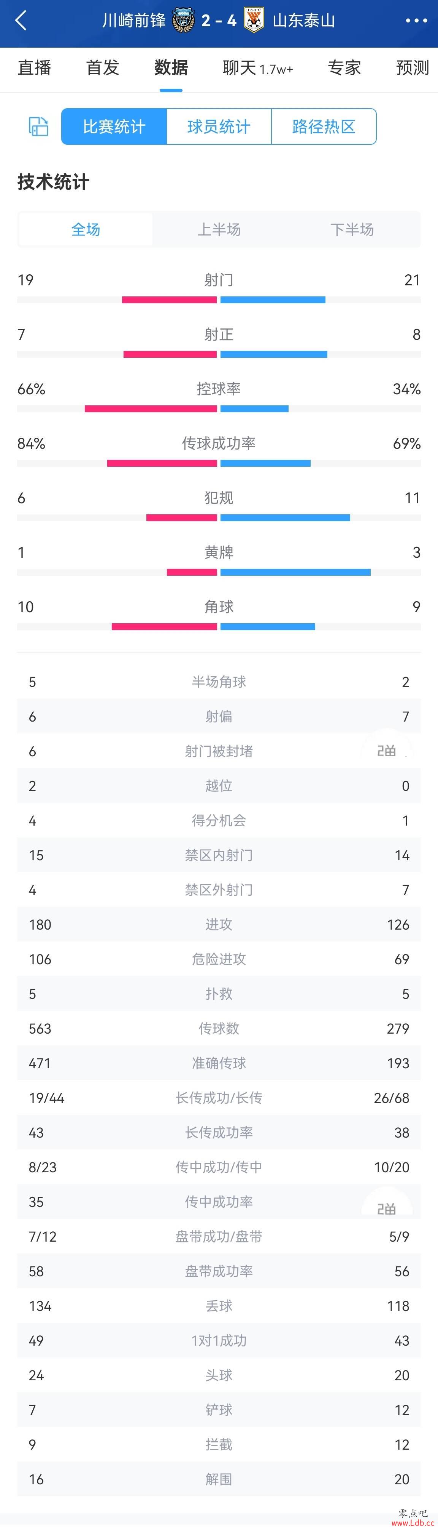The height and width of the screenshot is (1527, 438).
Task: Click the 控球率 possession bar
Action: point(219,409)
